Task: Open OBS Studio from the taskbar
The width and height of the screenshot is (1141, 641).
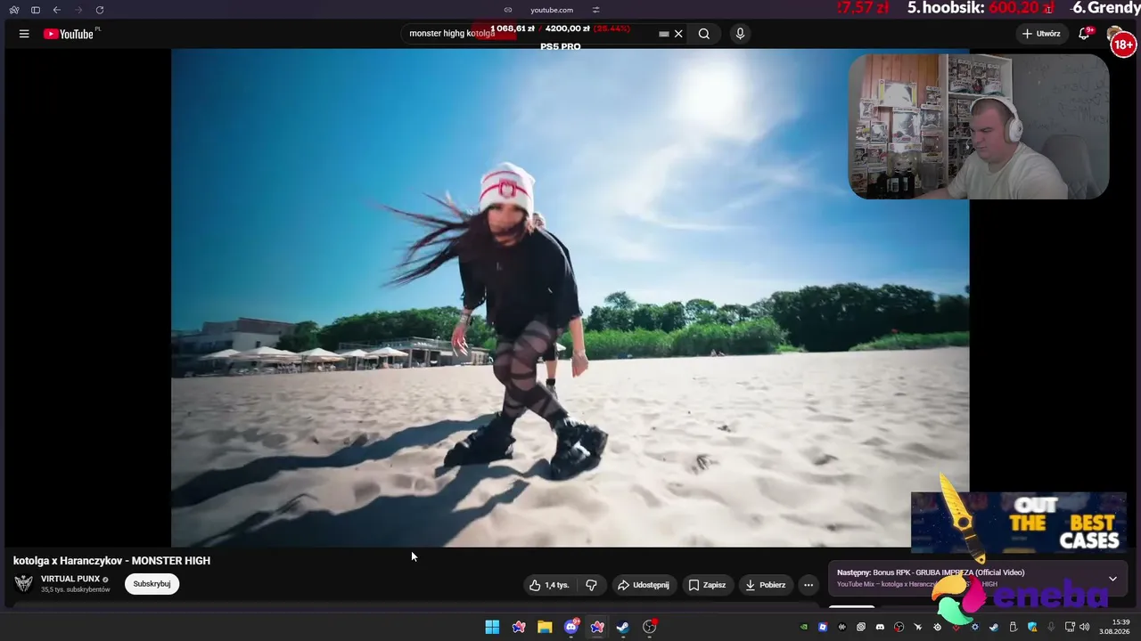Action: click(650, 627)
